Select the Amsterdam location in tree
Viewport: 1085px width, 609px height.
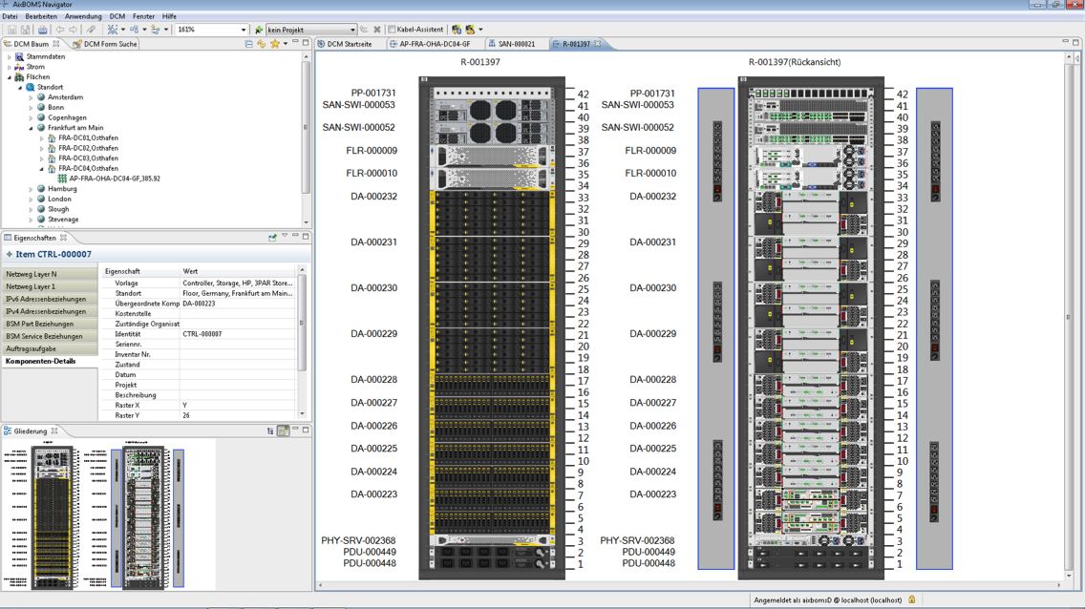[x=65, y=97]
